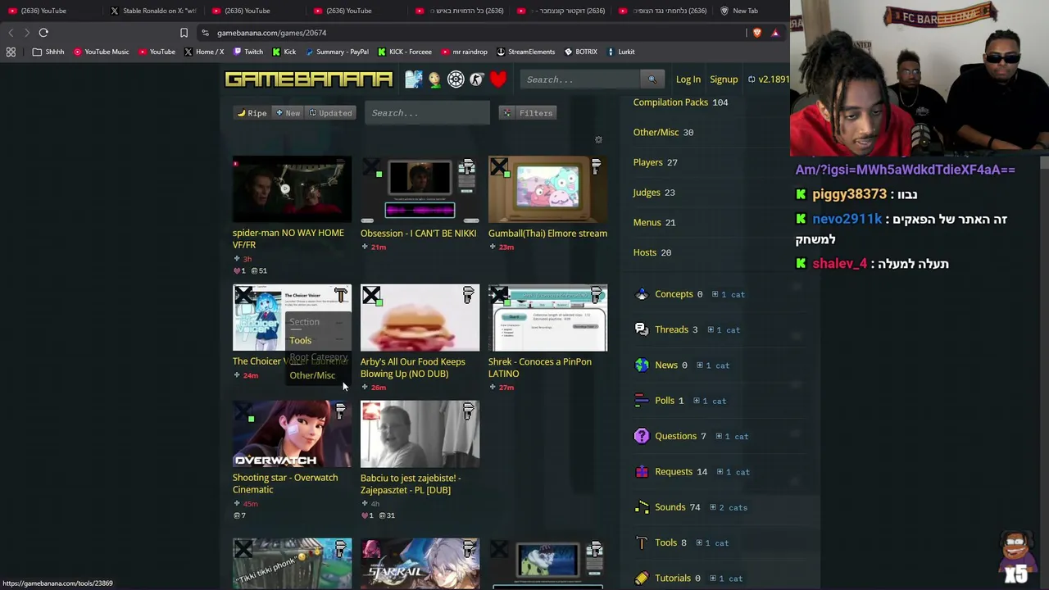Expand the Requests '1 cat' category list

(x=732, y=472)
